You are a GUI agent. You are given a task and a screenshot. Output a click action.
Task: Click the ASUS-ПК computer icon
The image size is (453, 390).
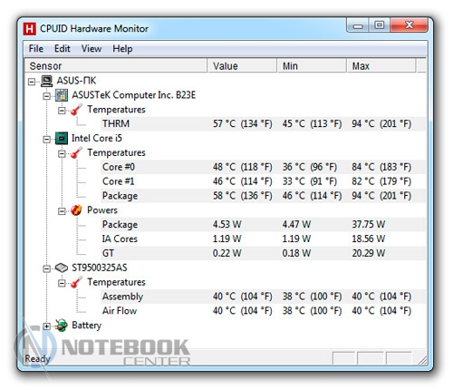pyautogui.click(x=47, y=81)
